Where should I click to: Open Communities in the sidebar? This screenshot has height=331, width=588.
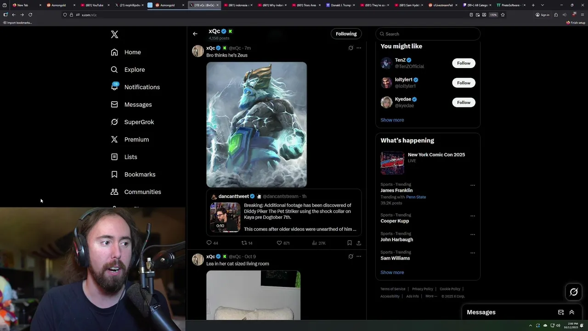point(136,192)
